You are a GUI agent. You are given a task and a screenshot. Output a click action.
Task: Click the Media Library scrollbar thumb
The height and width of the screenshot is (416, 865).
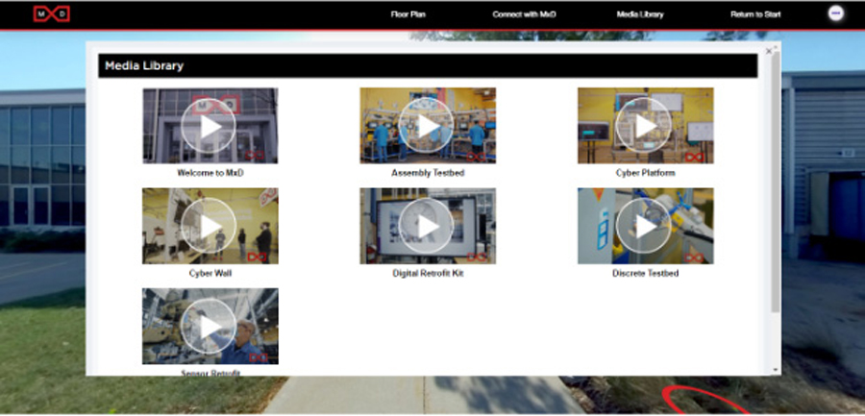[x=776, y=183]
